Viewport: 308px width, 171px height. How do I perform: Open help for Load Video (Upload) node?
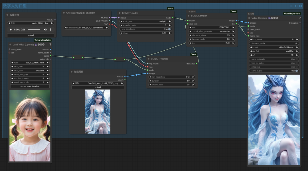pos(50,44)
